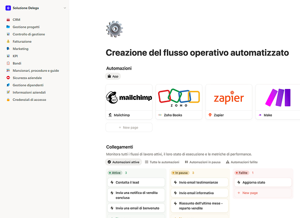Click the Attive column count 3
300x218 pixels.
pyautogui.click(x=126, y=173)
